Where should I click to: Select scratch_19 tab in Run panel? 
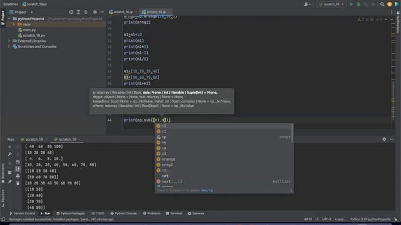(x=67, y=139)
